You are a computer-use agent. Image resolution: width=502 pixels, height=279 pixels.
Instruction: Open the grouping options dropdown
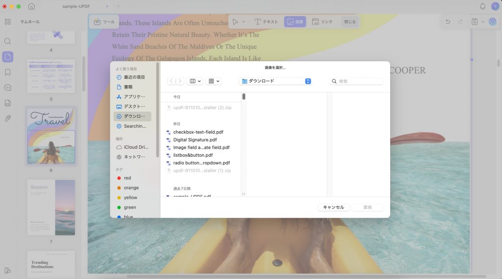tap(214, 81)
